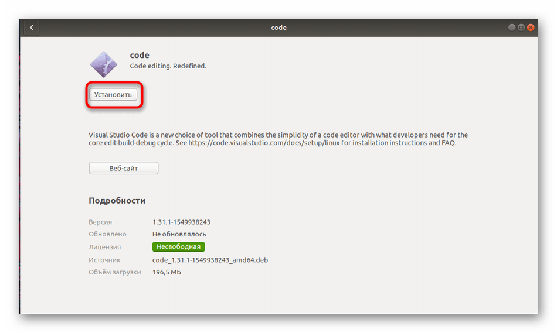The width and height of the screenshot is (557, 333).
Task: Click the Visual Studio Code description paragraph
Action: point(278,139)
